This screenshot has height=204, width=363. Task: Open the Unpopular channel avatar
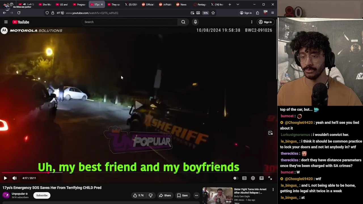pos(6,195)
